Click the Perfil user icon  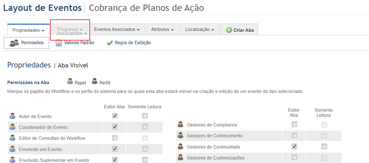tap(95, 82)
